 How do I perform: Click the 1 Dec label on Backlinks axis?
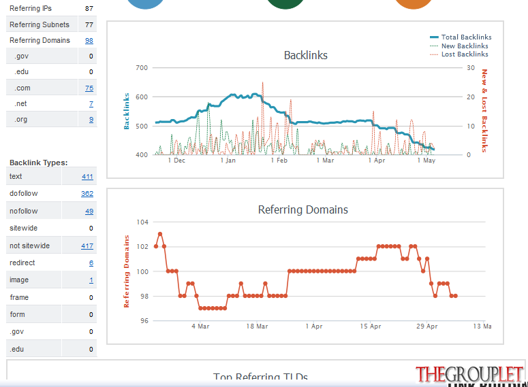(x=176, y=161)
